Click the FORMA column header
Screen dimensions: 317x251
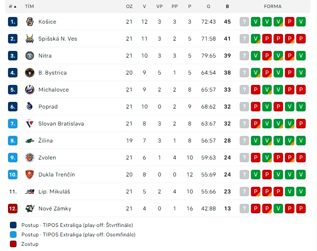tap(273, 7)
